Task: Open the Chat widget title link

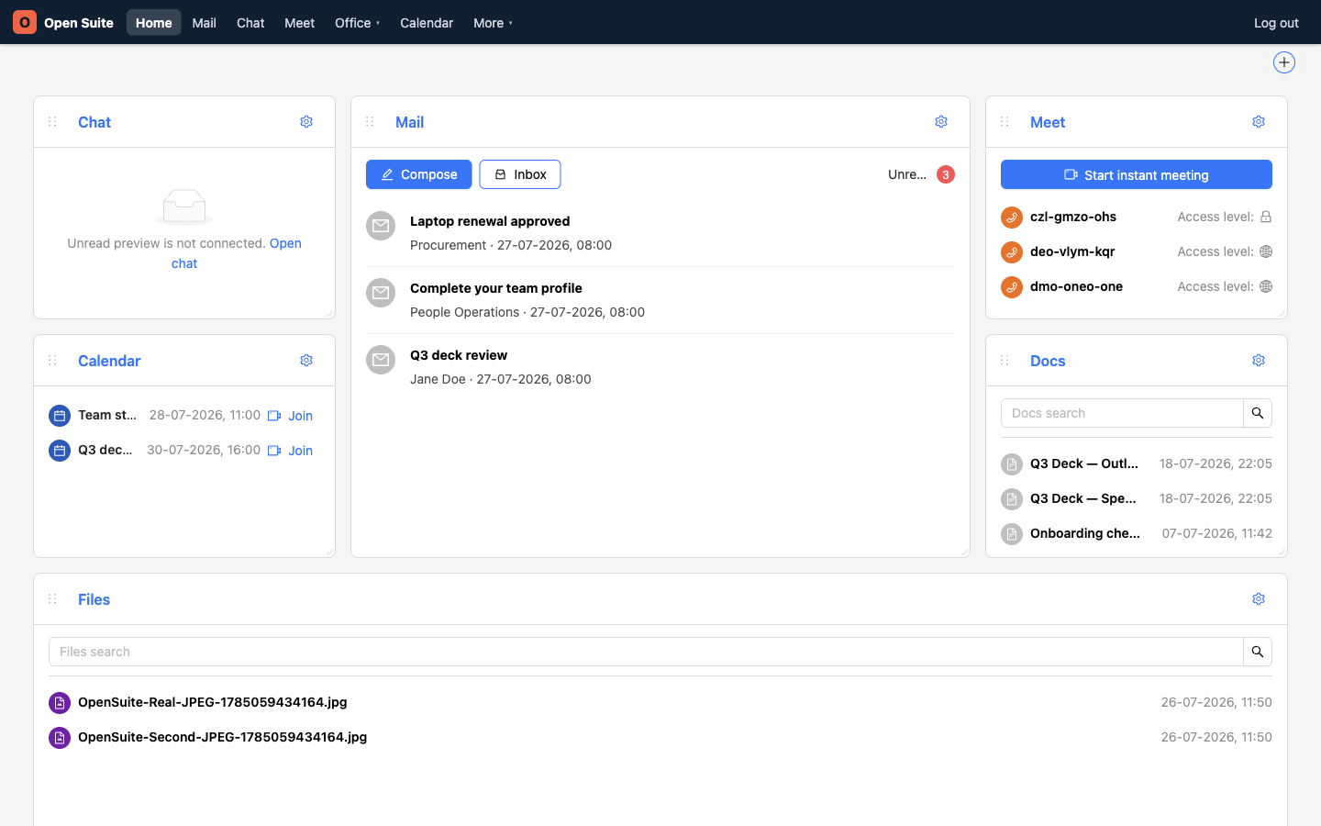Action: (x=94, y=122)
